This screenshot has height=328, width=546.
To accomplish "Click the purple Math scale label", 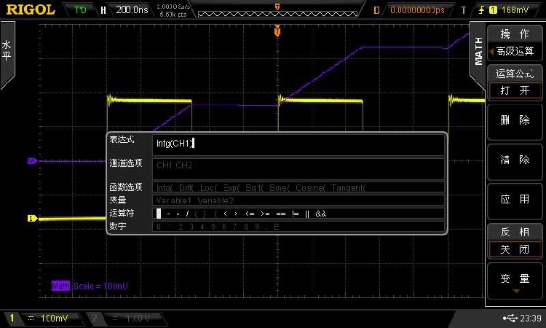I will point(90,286).
